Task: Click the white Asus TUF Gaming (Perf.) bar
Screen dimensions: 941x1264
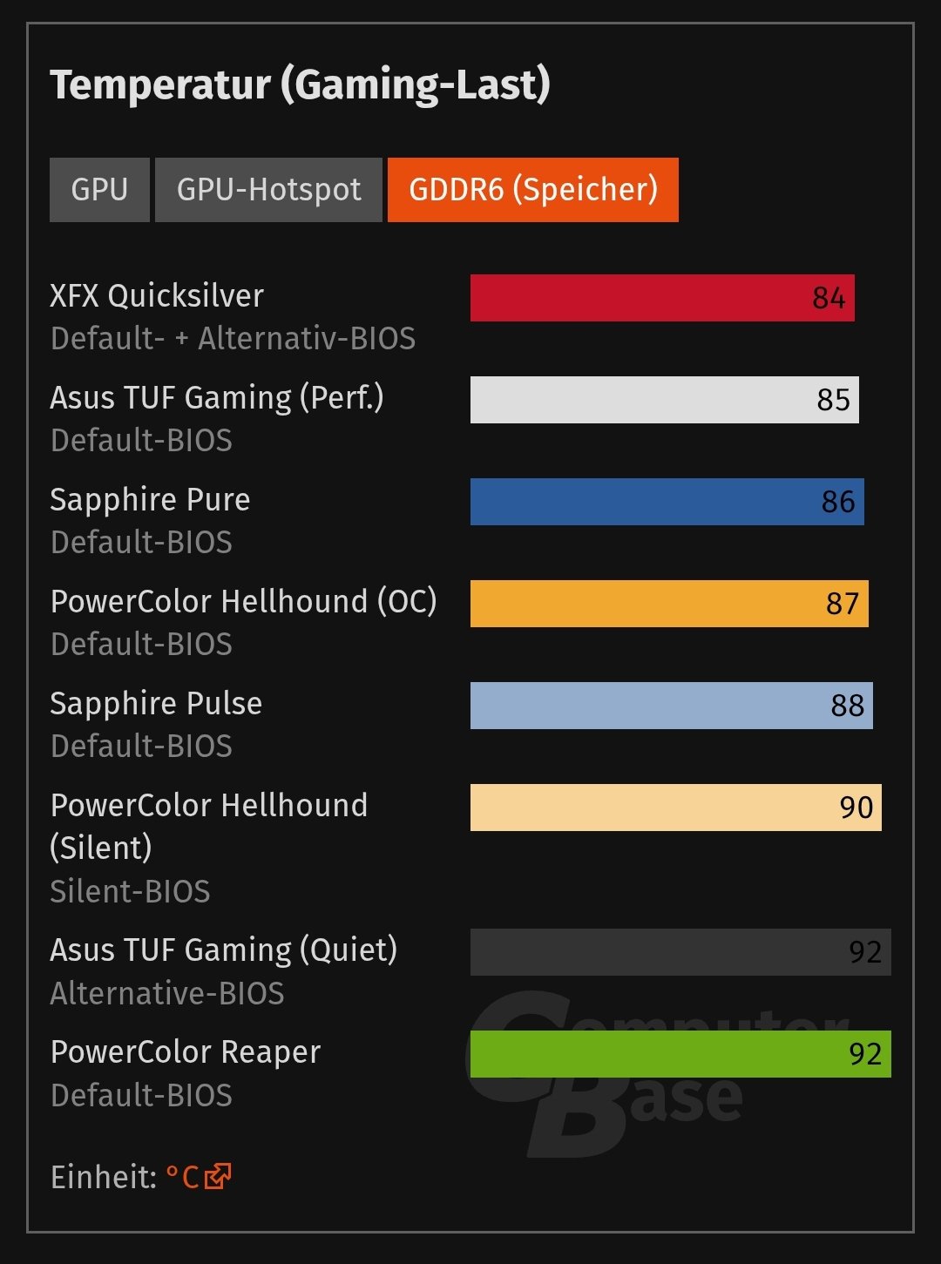Action: click(x=665, y=400)
